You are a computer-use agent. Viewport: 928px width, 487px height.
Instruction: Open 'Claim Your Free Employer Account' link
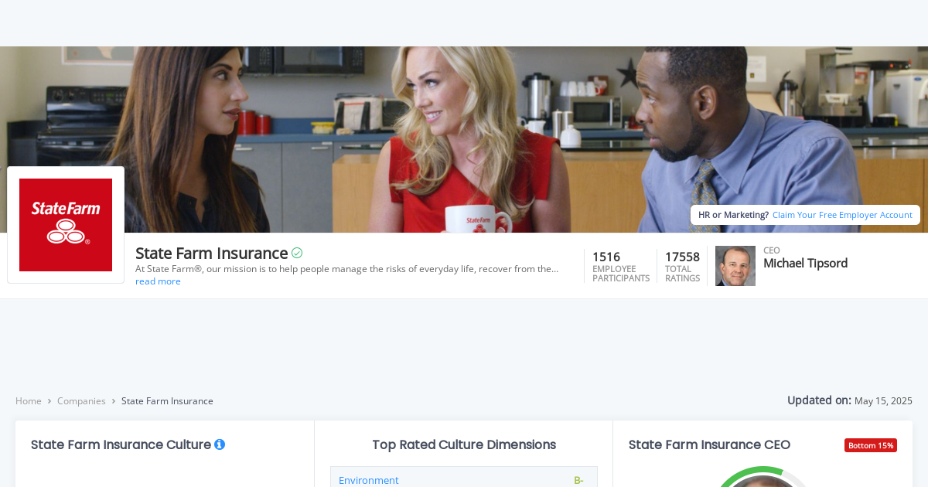[842, 215]
